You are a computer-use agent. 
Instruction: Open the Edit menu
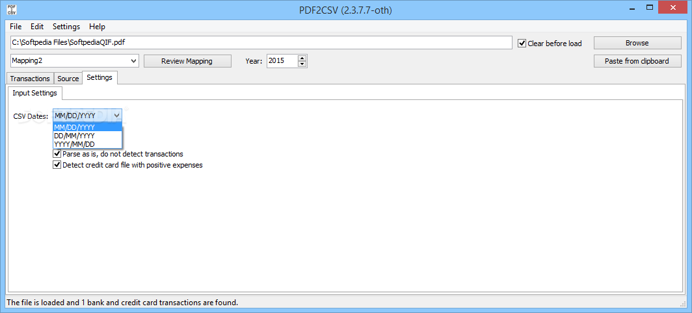tap(37, 27)
